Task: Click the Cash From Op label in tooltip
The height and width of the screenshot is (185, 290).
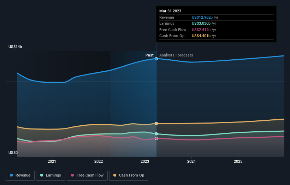Action: click(172, 36)
